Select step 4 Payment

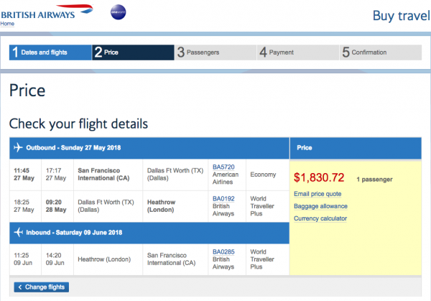tap(298, 52)
